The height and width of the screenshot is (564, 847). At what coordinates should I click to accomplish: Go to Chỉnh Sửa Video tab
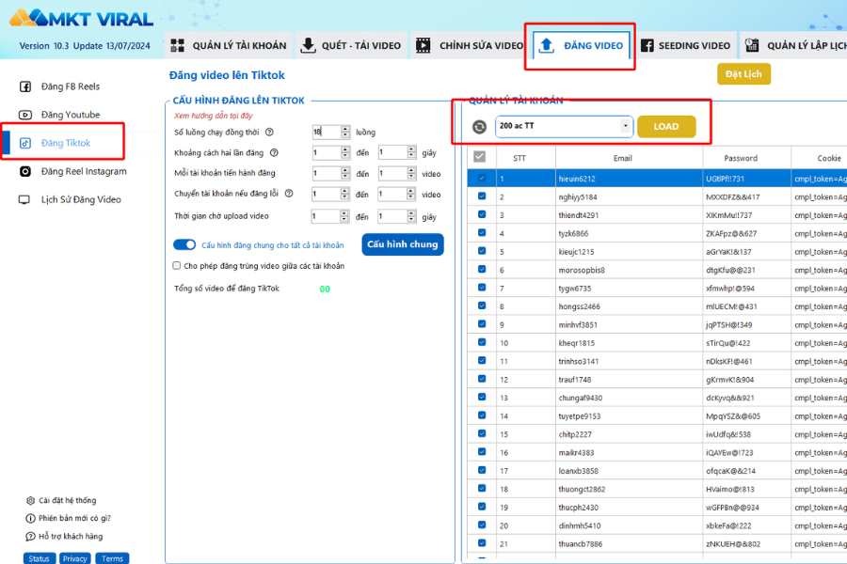point(470,45)
